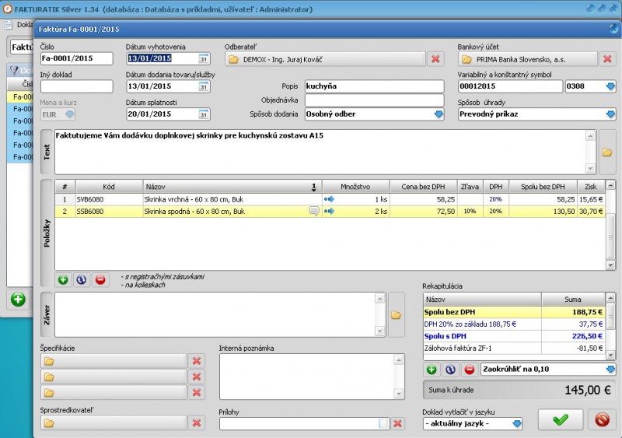Select recapitulation row Spolu s DPH

(514, 336)
